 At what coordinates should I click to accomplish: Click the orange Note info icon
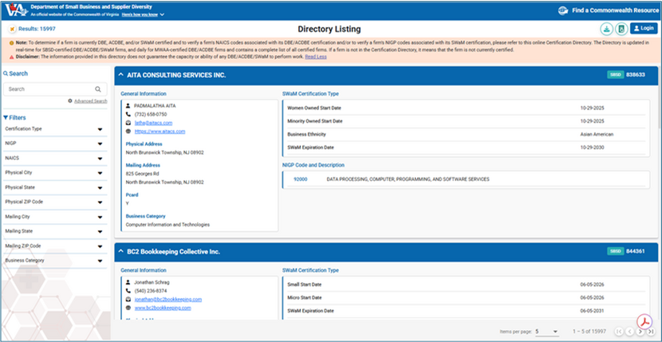(11, 43)
